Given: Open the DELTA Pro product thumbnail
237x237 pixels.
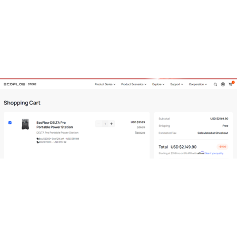Looking at the screenshot, I should [25, 124].
